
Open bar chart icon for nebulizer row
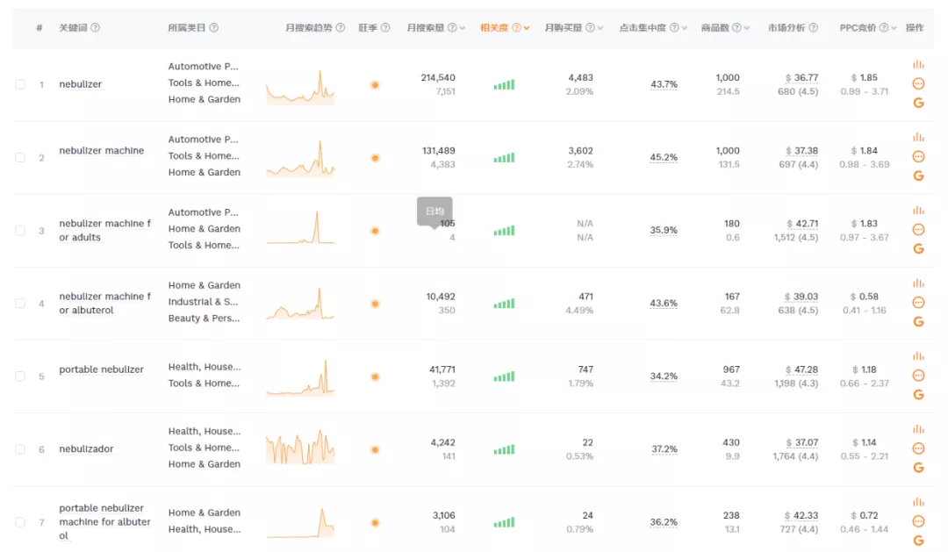coord(918,64)
